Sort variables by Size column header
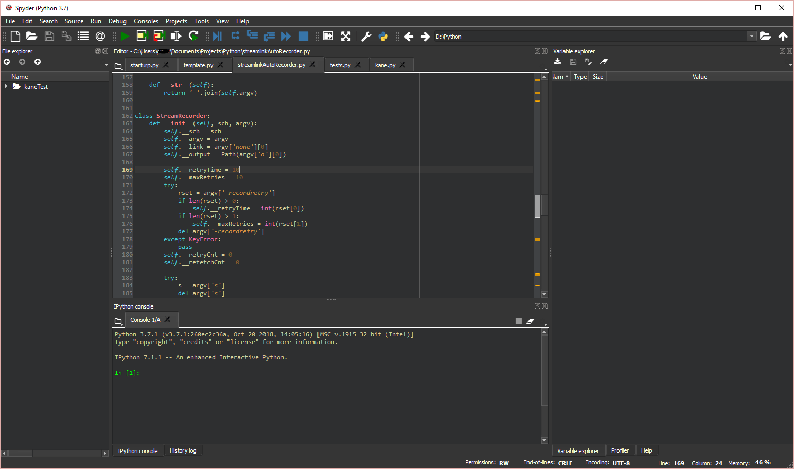 tap(598, 77)
